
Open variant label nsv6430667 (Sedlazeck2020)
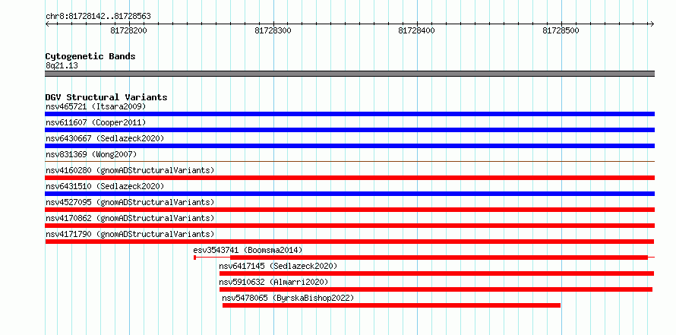[105, 138]
